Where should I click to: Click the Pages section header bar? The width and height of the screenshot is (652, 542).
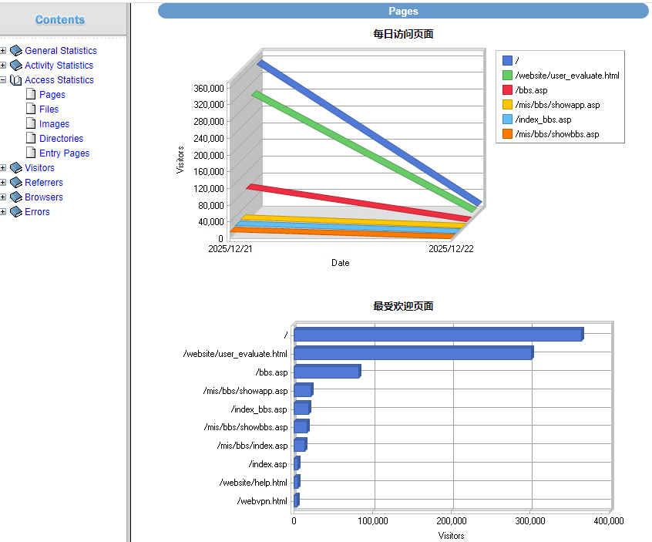pyautogui.click(x=403, y=11)
